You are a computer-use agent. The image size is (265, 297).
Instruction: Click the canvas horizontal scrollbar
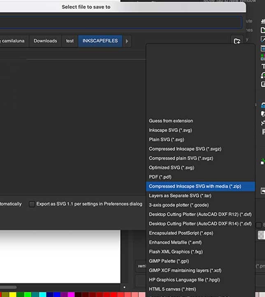[8, 288]
